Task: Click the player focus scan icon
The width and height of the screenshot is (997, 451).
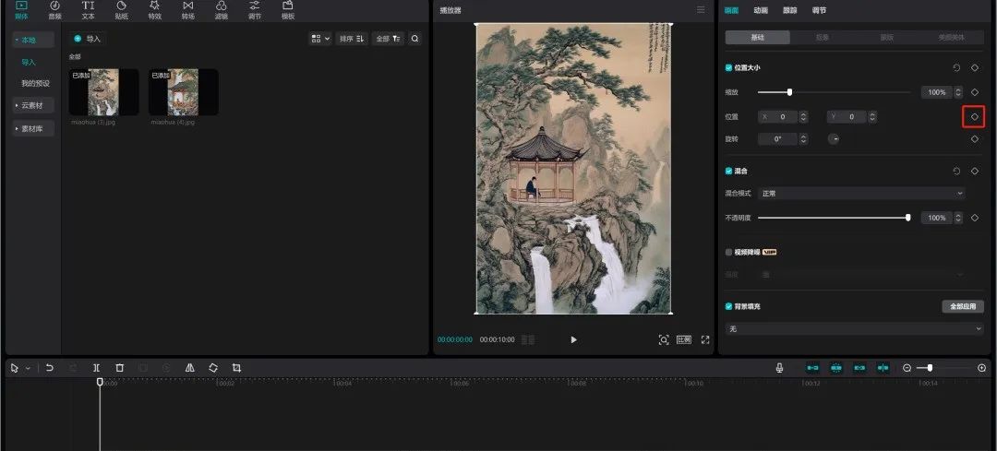Action: point(663,339)
